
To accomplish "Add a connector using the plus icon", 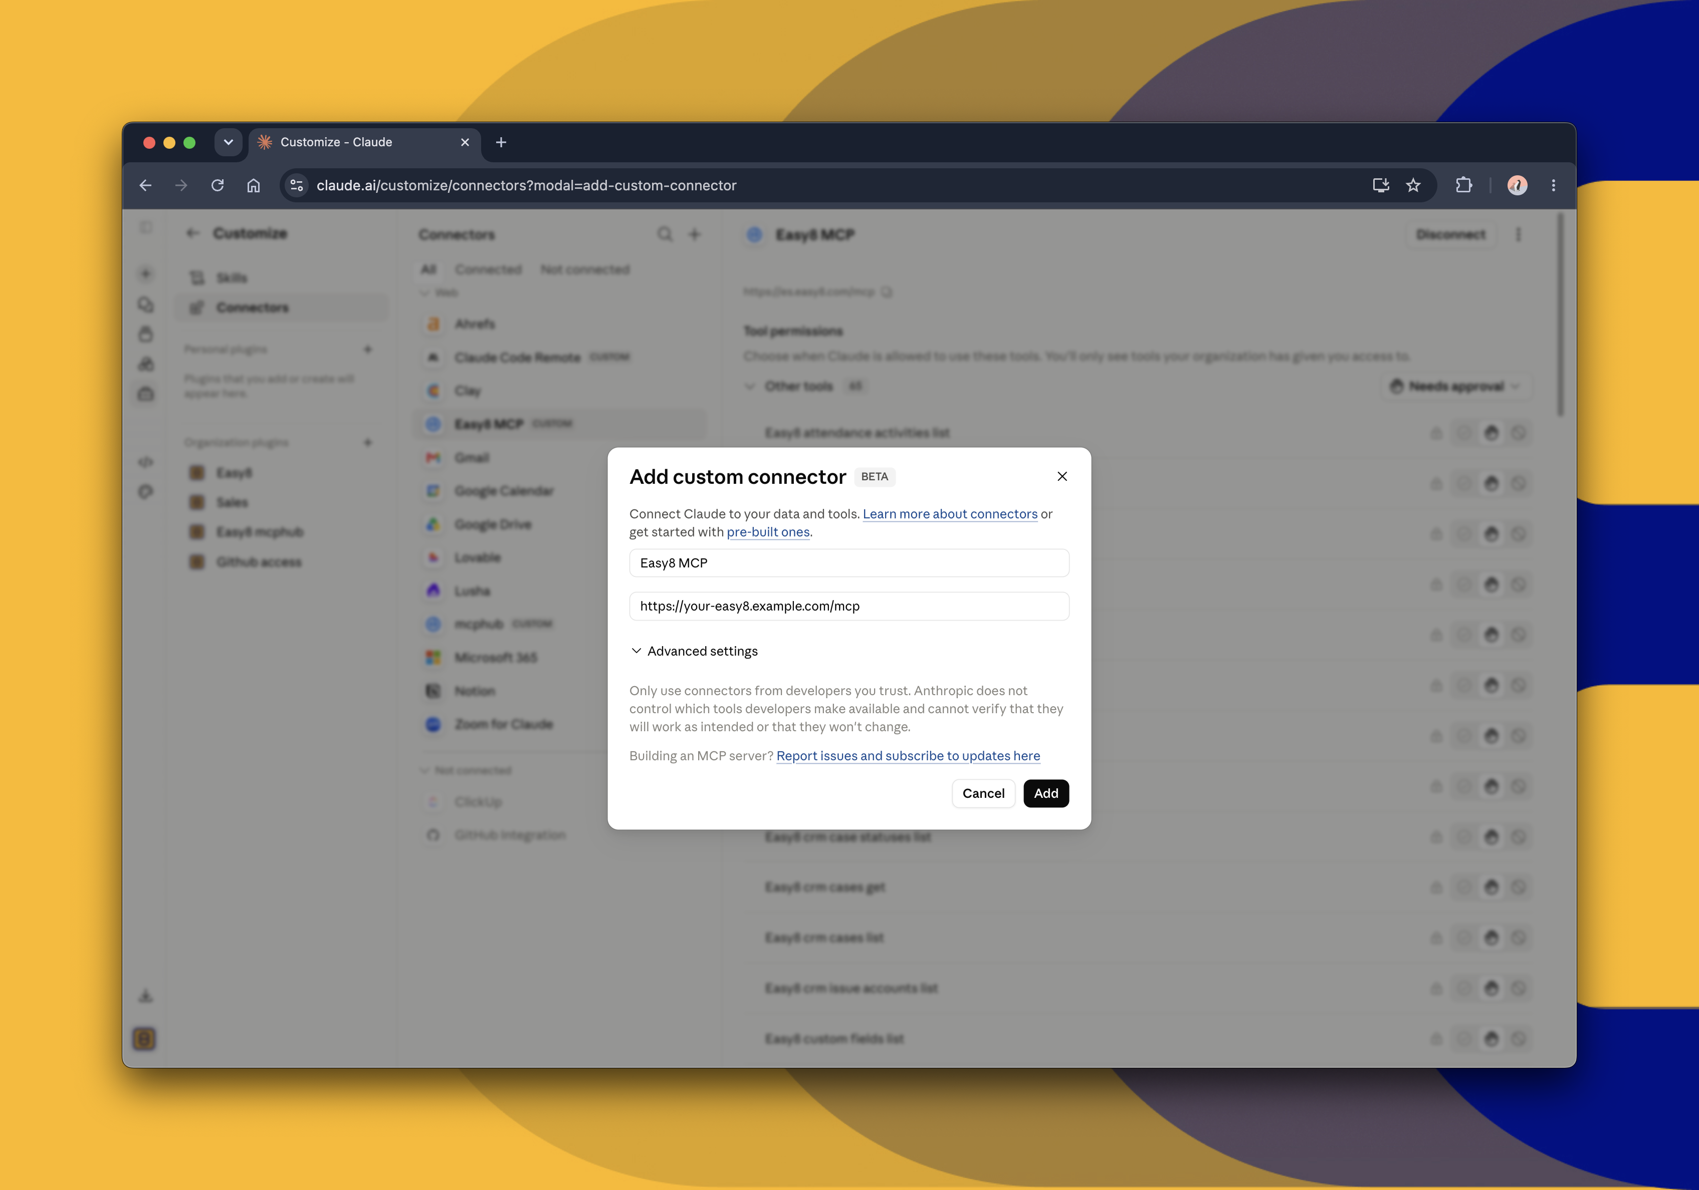I will click(694, 234).
